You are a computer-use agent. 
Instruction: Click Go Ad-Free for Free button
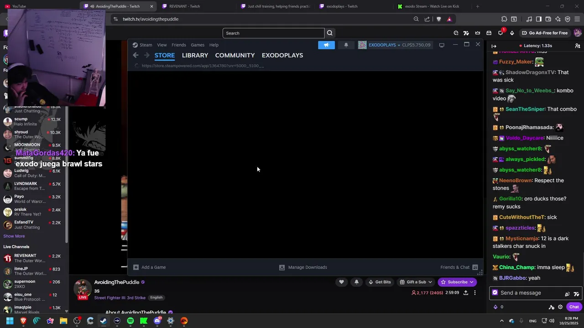545,33
